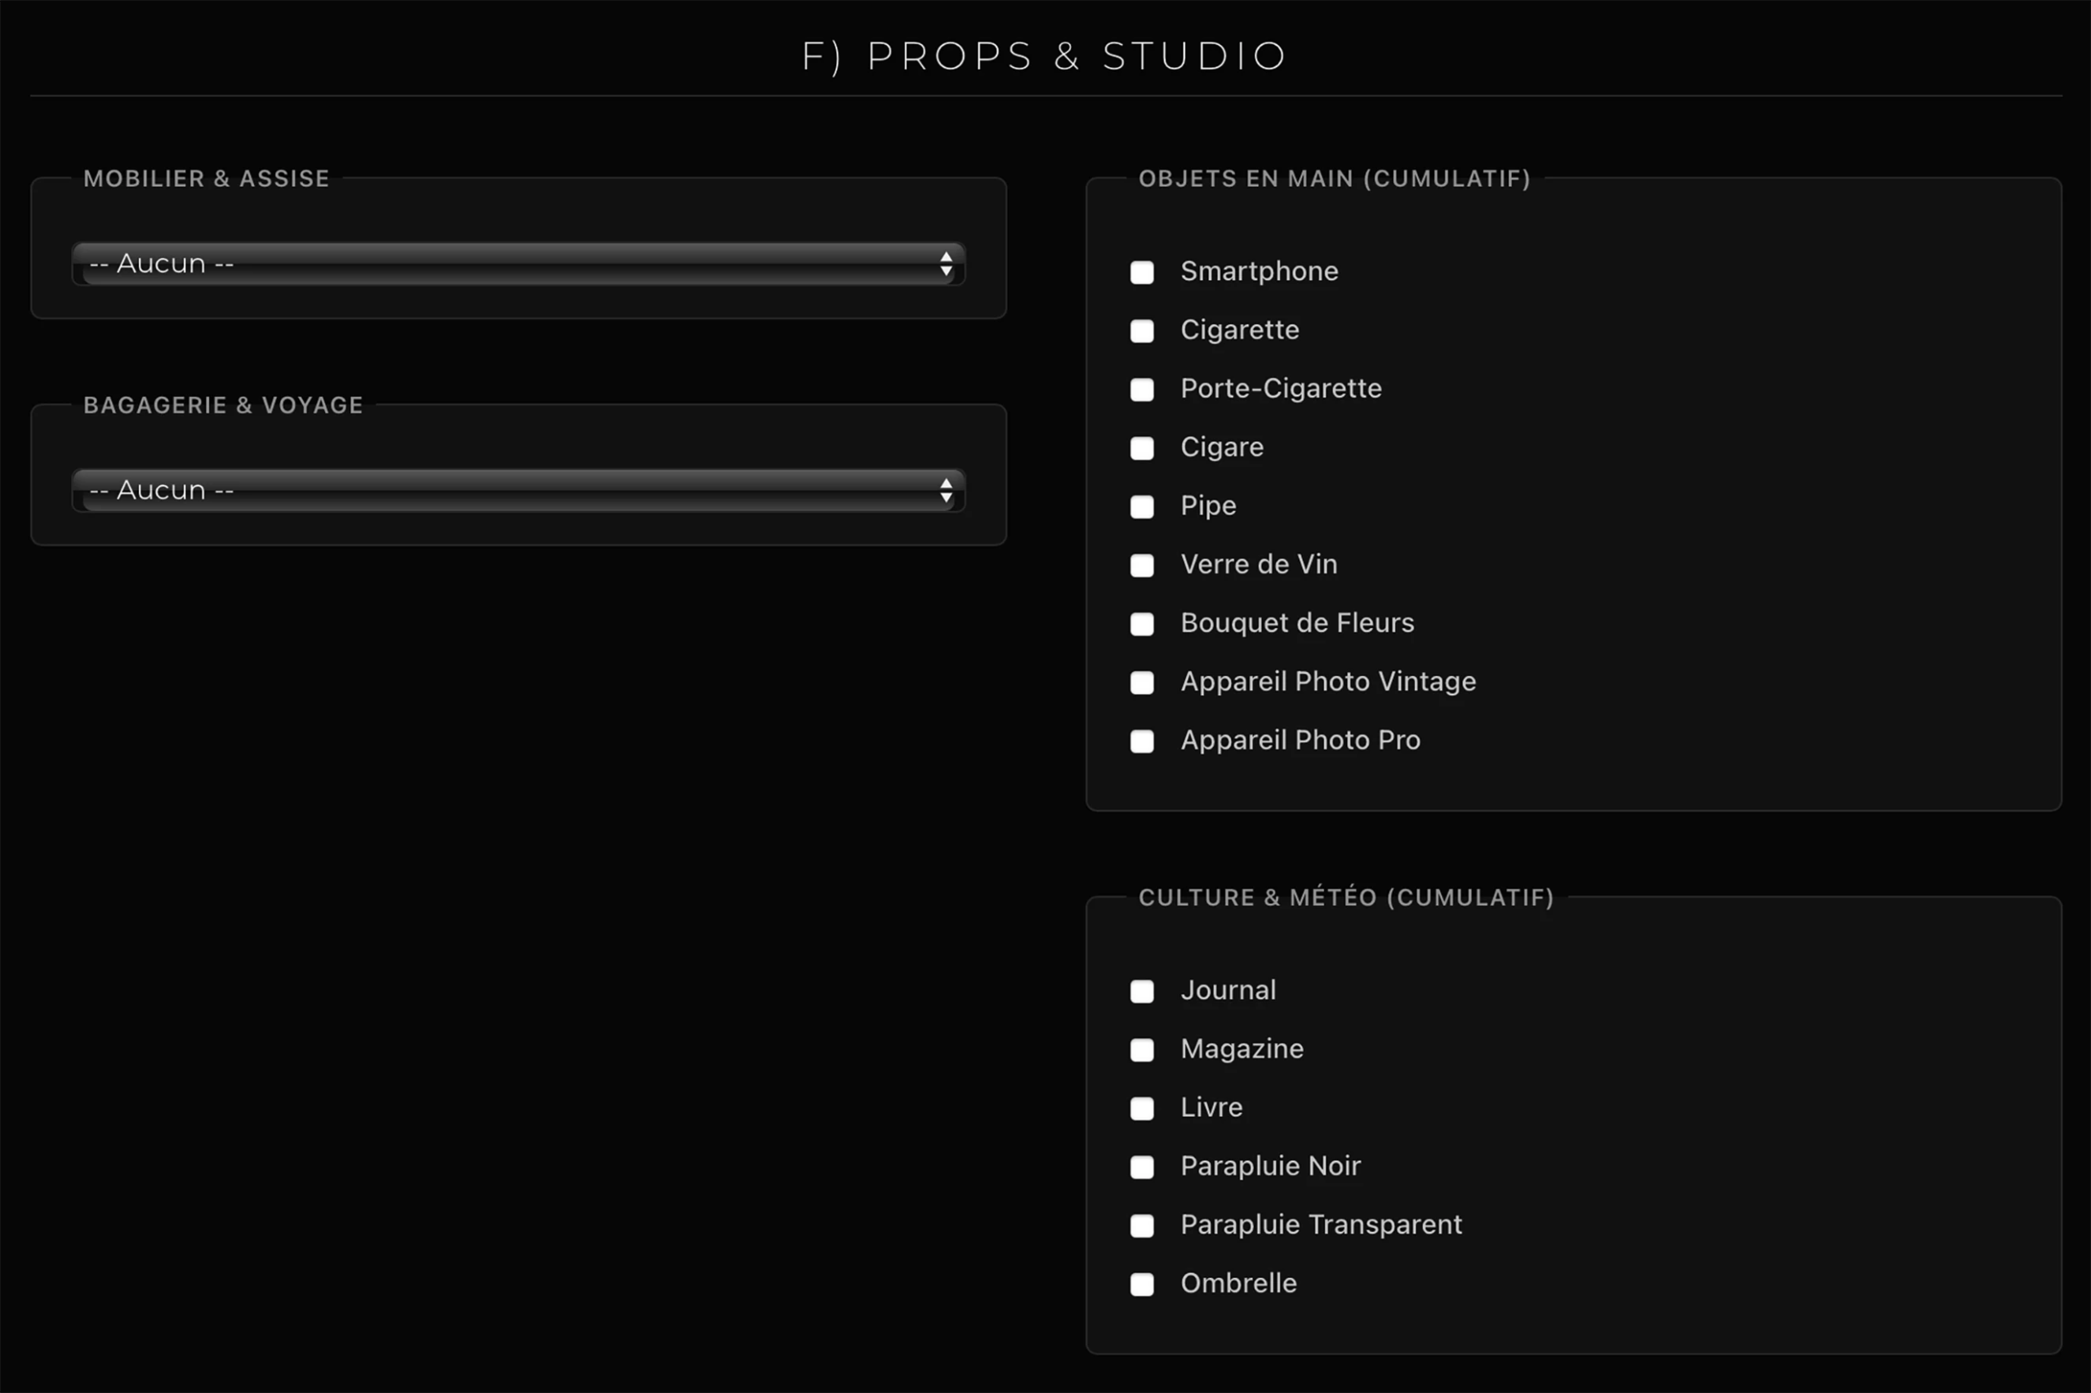This screenshot has width=2091, height=1393.
Task: Enable Parapluie Noir checkbox
Action: coord(1141,1168)
